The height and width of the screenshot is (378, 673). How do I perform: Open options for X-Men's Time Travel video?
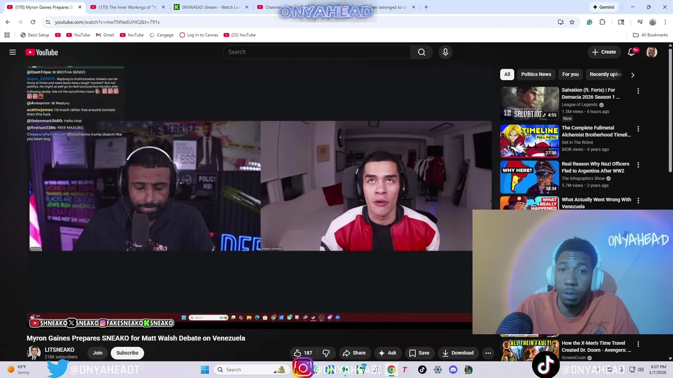click(x=638, y=344)
